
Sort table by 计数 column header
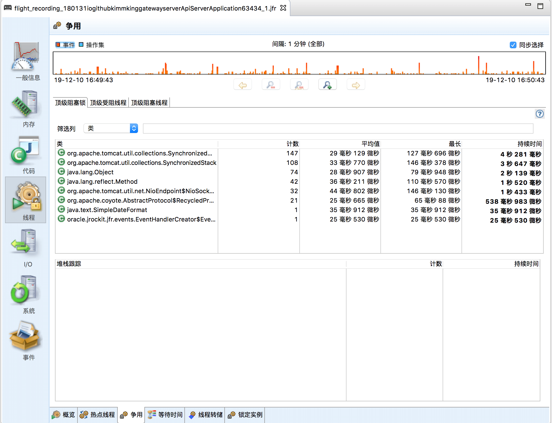click(292, 144)
